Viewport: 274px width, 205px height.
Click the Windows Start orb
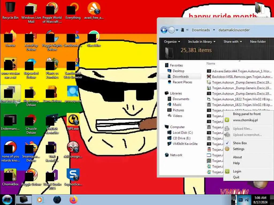coord(7,200)
